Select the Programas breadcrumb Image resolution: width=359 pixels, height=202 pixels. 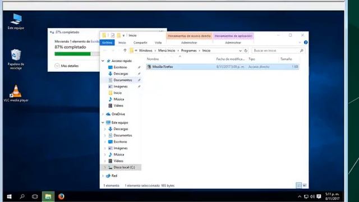pos(189,50)
